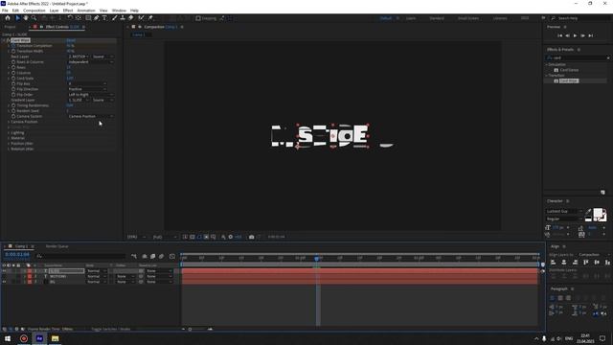Open the Flip Axis dropdown
Screen dimensions: 613x345
[x=87, y=83]
